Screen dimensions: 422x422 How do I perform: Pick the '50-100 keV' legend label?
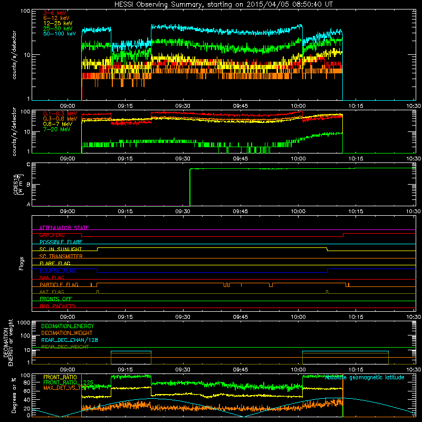pyautogui.click(x=60, y=34)
